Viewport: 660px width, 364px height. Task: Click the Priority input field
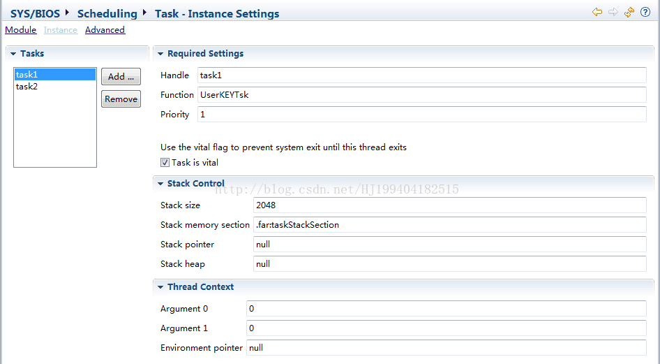click(x=422, y=115)
